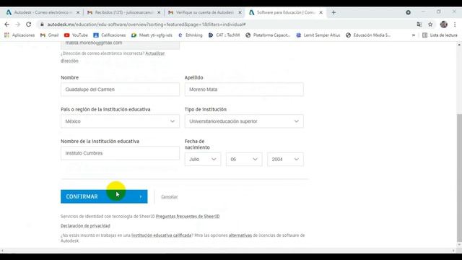The height and width of the screenshot is (260, 462).
Task: Switch to Verifique su cuenta de Autodesk tab
Action: pos(204,12)
